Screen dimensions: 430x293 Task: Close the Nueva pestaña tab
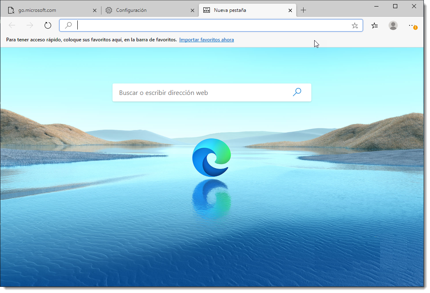point(290,10)
